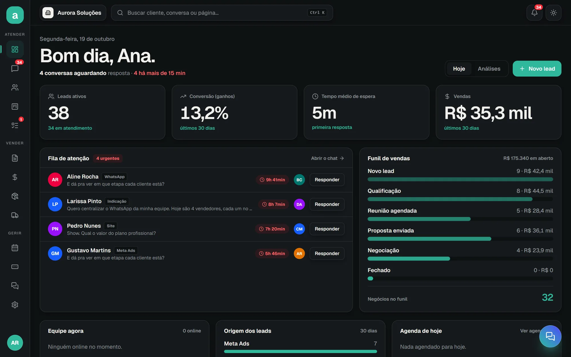
Task: Switch to the Análises tab
Action: pos(489,69)
